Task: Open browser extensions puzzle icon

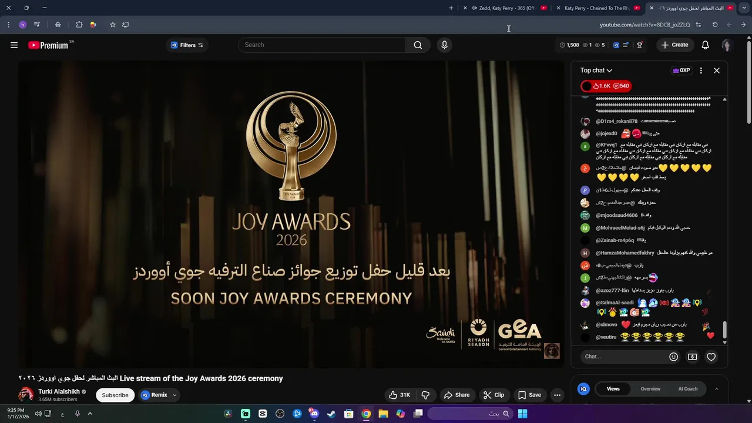Action: [x=79, y=25]
